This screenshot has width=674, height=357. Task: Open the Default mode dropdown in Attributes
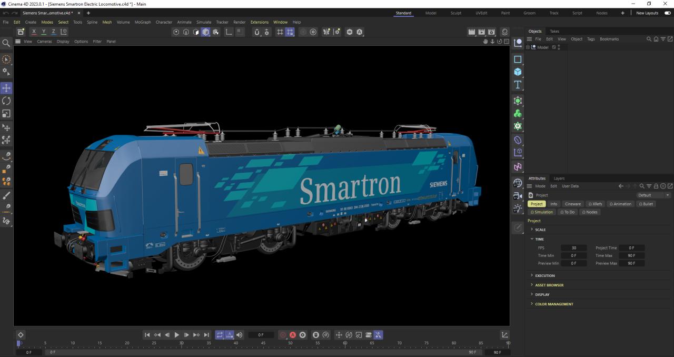click(653, 195)
